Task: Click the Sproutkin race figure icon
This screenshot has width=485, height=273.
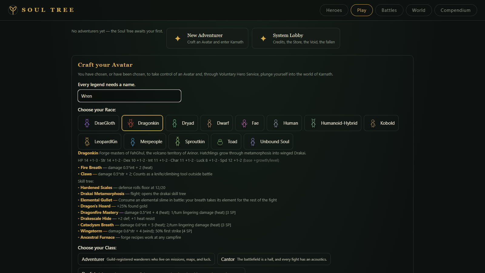Action: [178, 142]
